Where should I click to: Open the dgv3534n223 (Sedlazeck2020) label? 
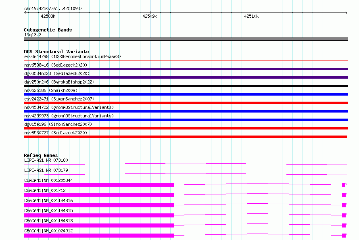point(57,73)
